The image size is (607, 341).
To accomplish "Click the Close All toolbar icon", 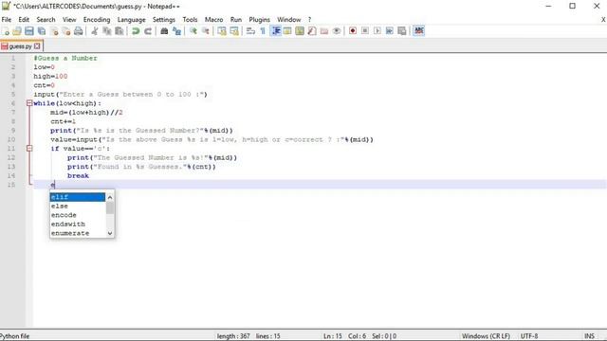I will point(66,31).
